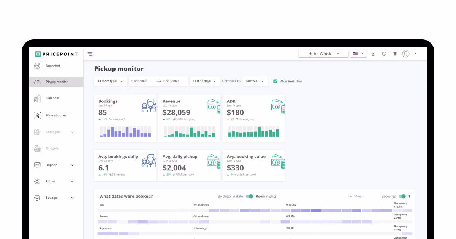Screen dimensions: 456x239
Task: Click the Pickup monitor gauge icon
Action: [x=37, y=82]
